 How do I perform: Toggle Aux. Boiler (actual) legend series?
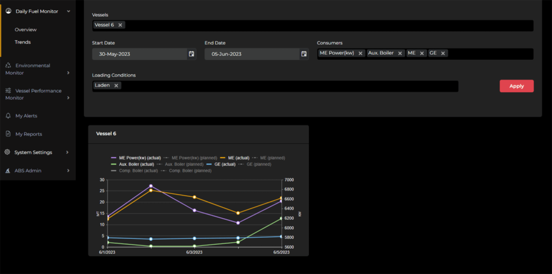pyautogui.click(x=132, y=164)
